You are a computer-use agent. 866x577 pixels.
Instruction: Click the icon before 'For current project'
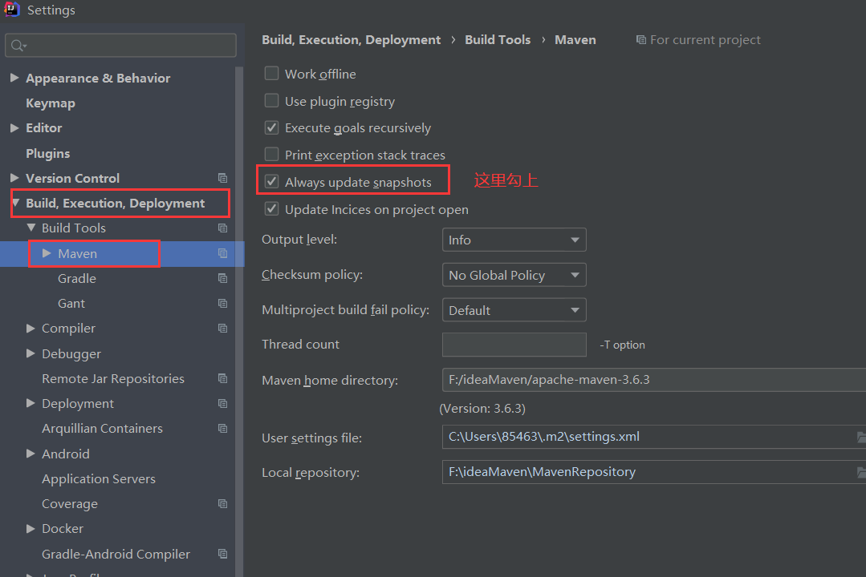(x=641, y=40)
